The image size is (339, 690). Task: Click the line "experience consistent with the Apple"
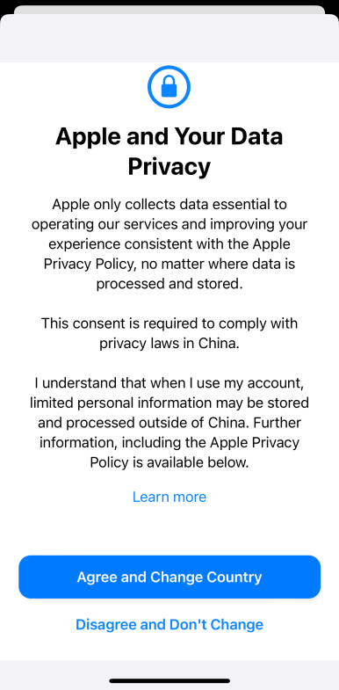click(x=169, y=243)
